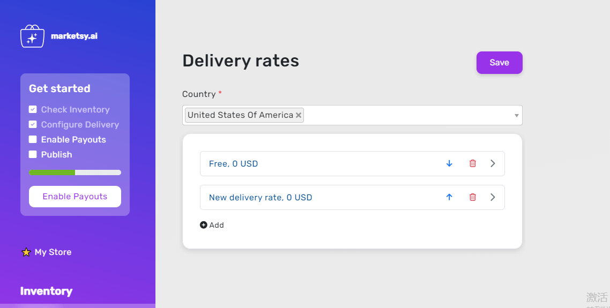
Task: Save the delivery rates
Action: point(500,63)
